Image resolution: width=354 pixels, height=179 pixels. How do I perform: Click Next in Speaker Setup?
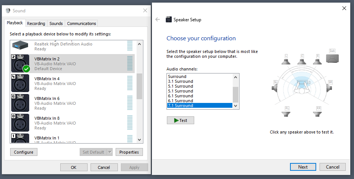tap(303, 167)
